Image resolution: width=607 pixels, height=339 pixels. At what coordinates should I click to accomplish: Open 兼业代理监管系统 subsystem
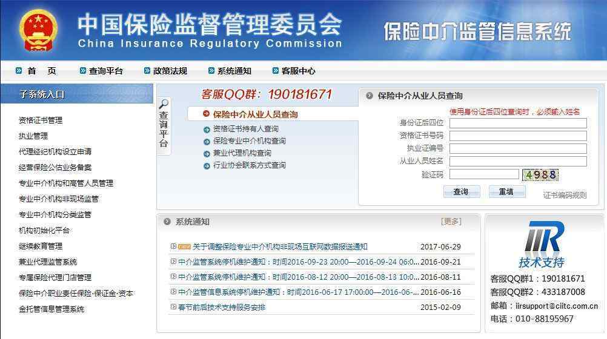coord(48,262)
